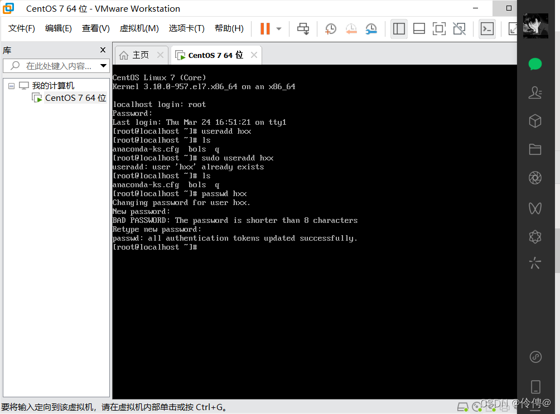Open the butterfly channels icon in the sidebar
Viewport: 560px width, 414px height.
(535, 208)
